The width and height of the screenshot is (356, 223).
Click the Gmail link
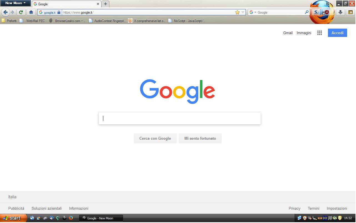[288, 33]
